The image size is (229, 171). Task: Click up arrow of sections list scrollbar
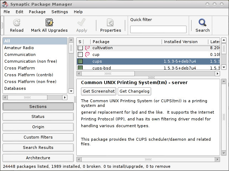(71, 40)
